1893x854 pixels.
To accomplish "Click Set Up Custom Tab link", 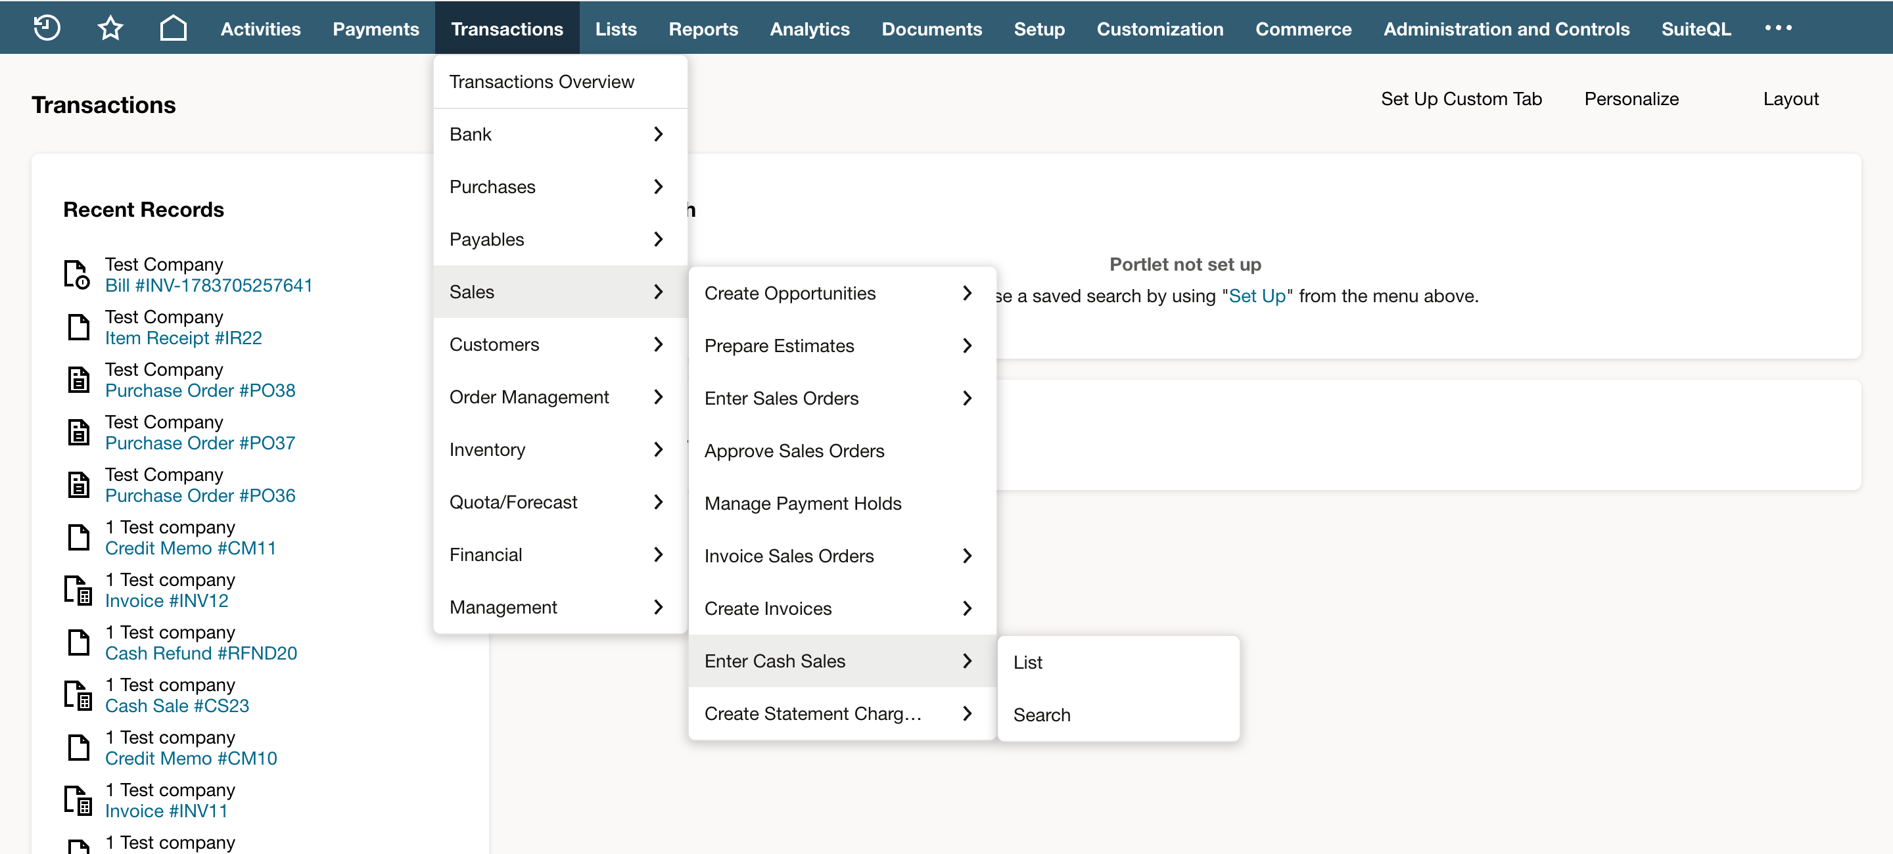I will click(1461, 99).
